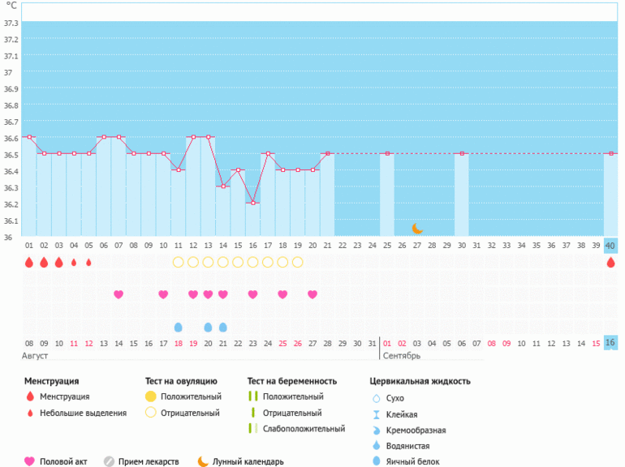Click the negative ovulation test circle on day 11
The width and height of the screenshot is (625, 467).
pos(178,262)
